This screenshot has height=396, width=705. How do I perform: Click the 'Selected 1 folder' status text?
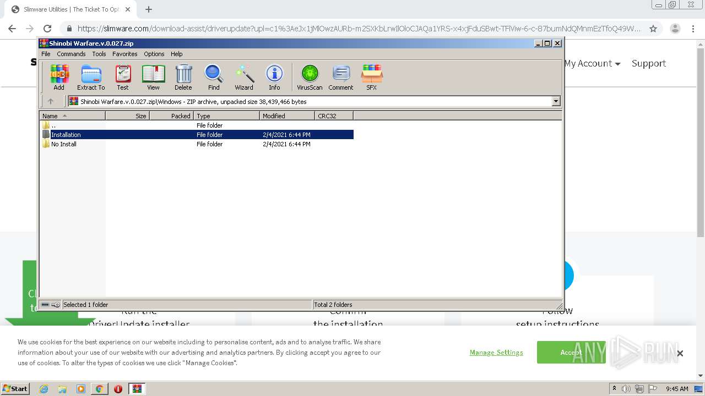85,305
